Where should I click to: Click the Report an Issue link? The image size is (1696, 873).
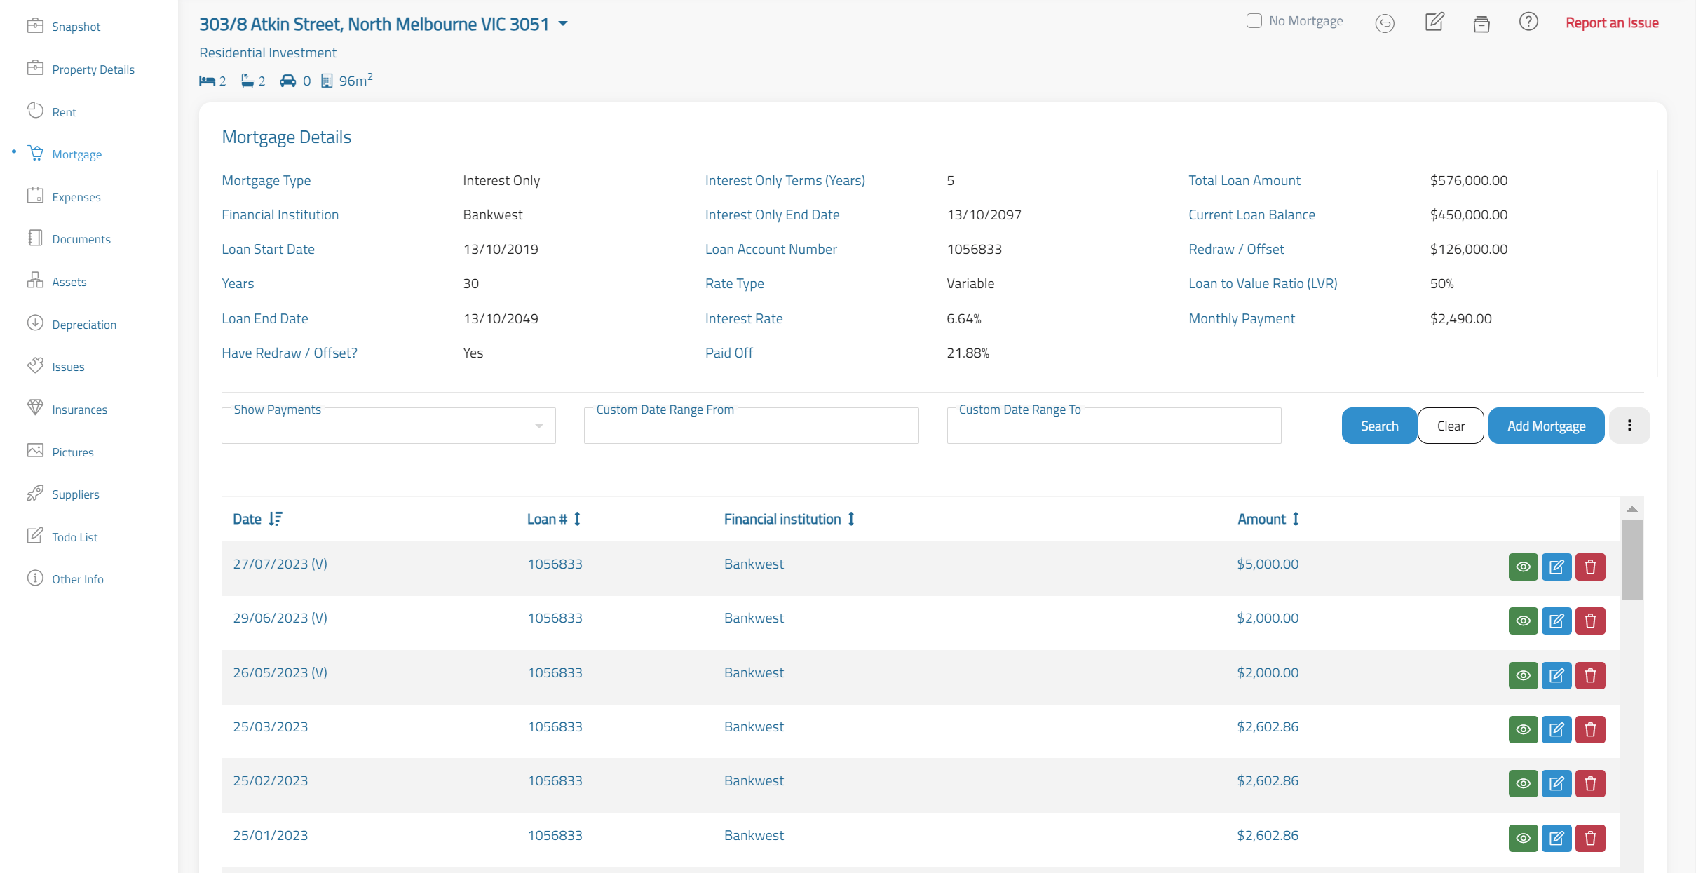[x=1612, y=22]
